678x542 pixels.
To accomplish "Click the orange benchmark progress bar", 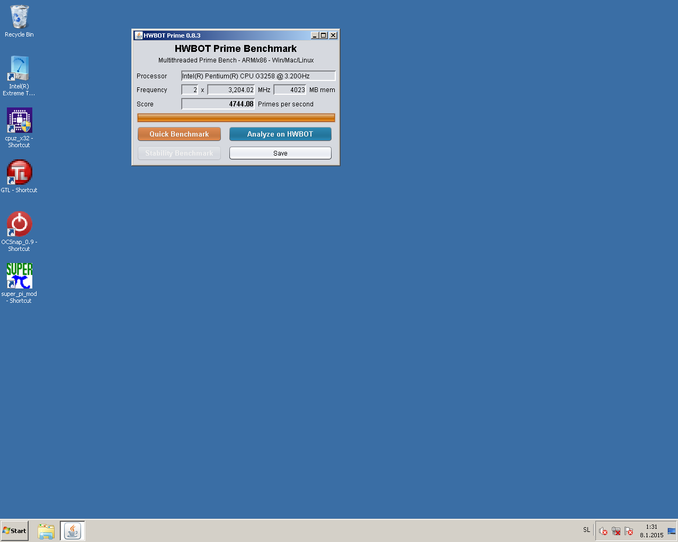I will pos(236,118).
